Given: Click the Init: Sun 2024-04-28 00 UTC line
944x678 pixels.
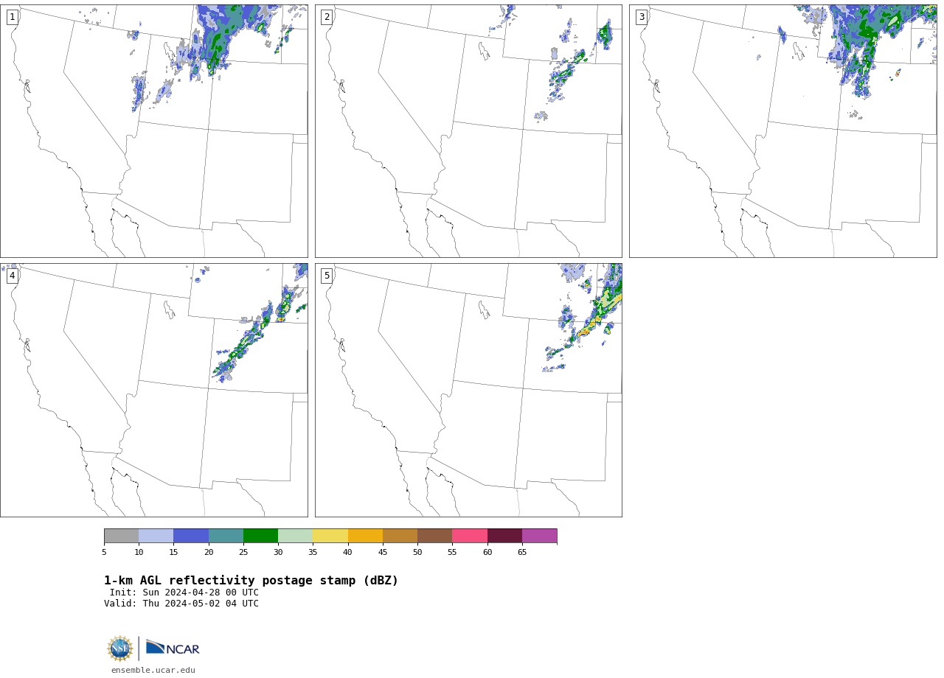Looking at the screenshot, I should coord(184,593).
